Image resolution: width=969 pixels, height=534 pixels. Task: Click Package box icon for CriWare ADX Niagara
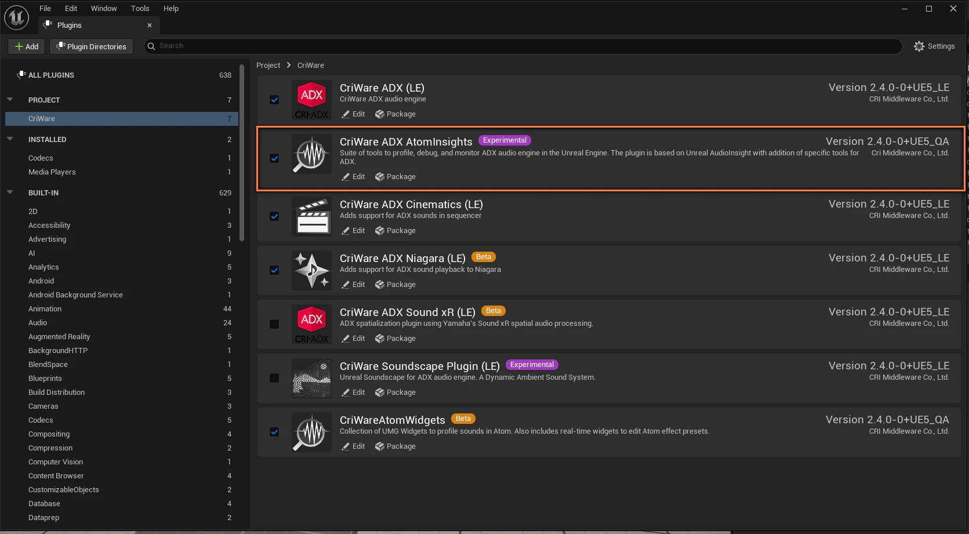380,285
